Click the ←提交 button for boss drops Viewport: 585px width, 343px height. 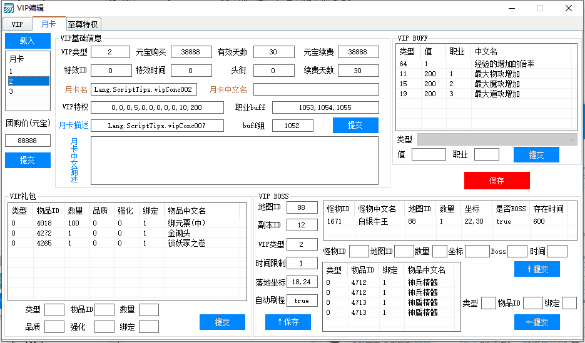[x=536, y=322]
